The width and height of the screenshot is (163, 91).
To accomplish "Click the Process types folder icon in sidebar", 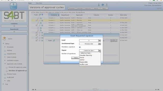I will tap(5, 74).
